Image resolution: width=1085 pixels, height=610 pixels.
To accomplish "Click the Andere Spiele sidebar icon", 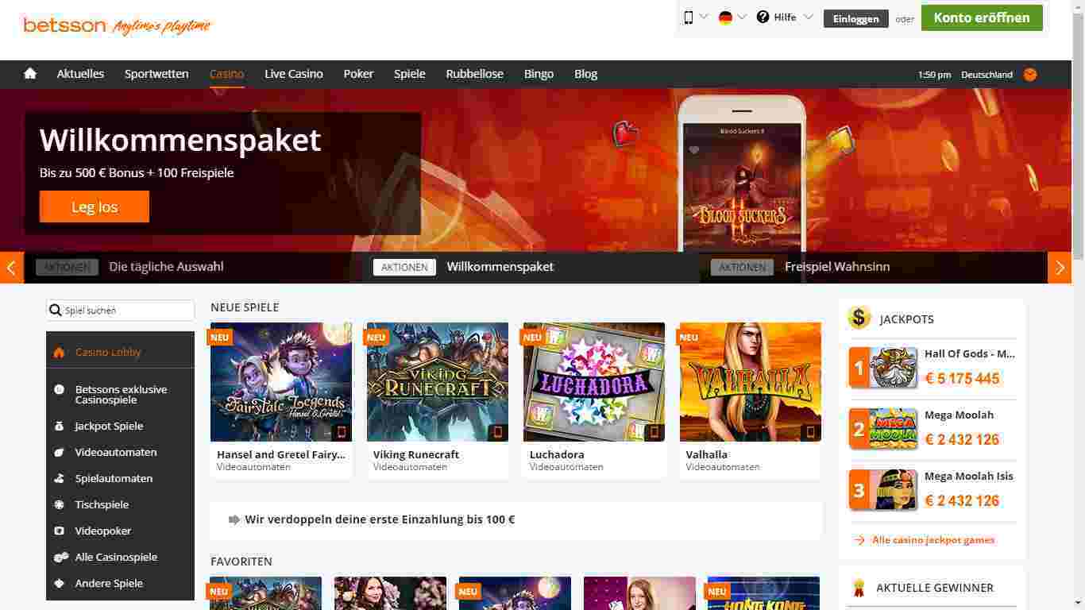I will click(59, 584).
